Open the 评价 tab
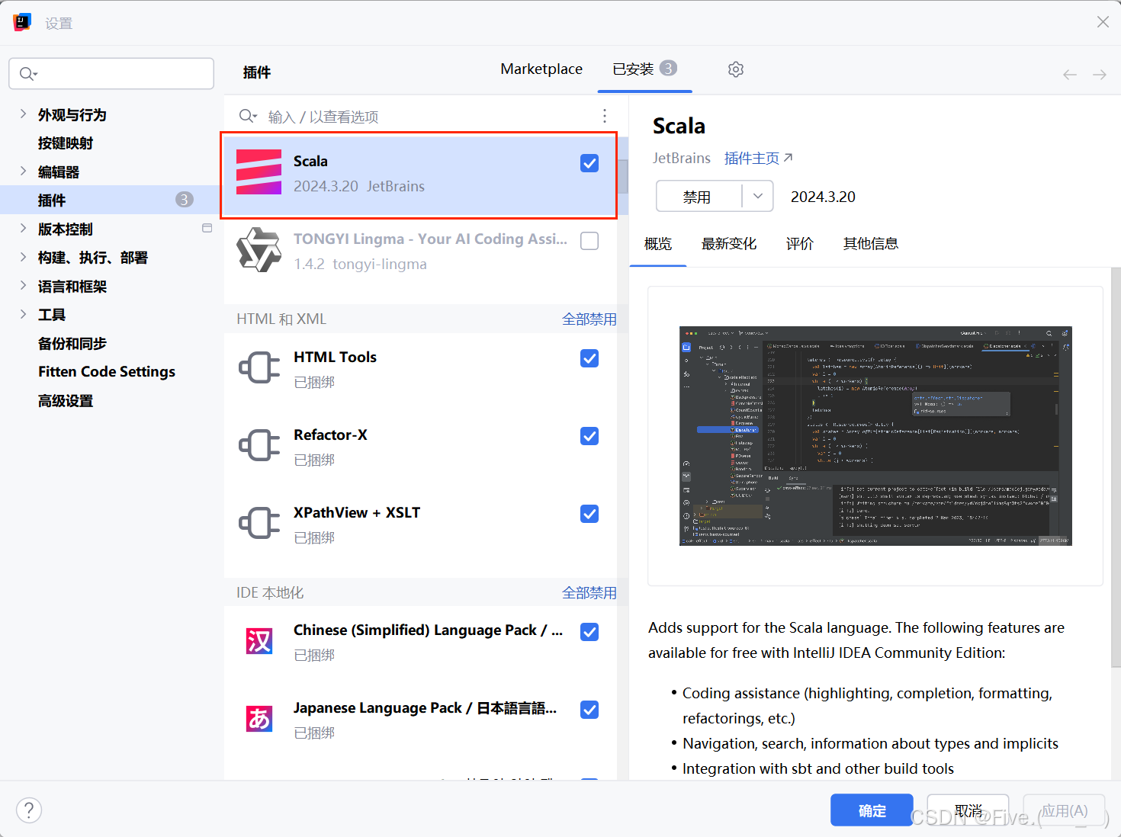The image size is (1121, 837). pos(800,244)
